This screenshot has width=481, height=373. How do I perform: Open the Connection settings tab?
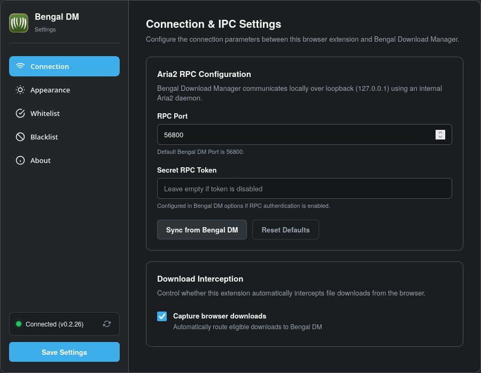[x=65, y=66]
